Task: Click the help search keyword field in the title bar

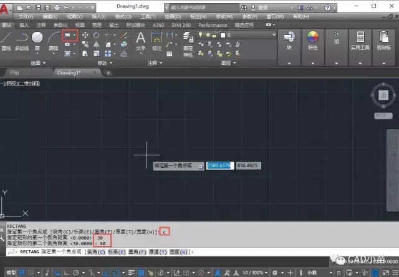Action: (x=204, y=7)
